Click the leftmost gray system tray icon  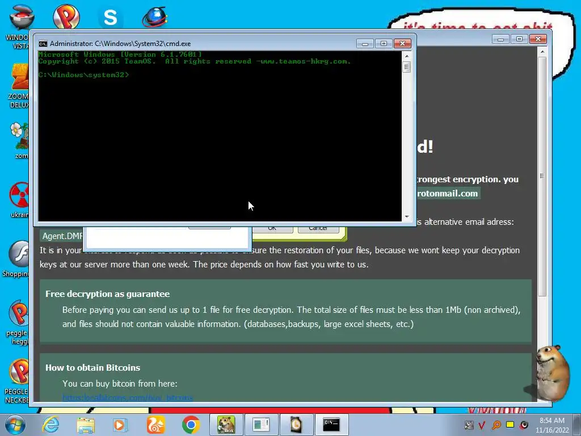469,425
